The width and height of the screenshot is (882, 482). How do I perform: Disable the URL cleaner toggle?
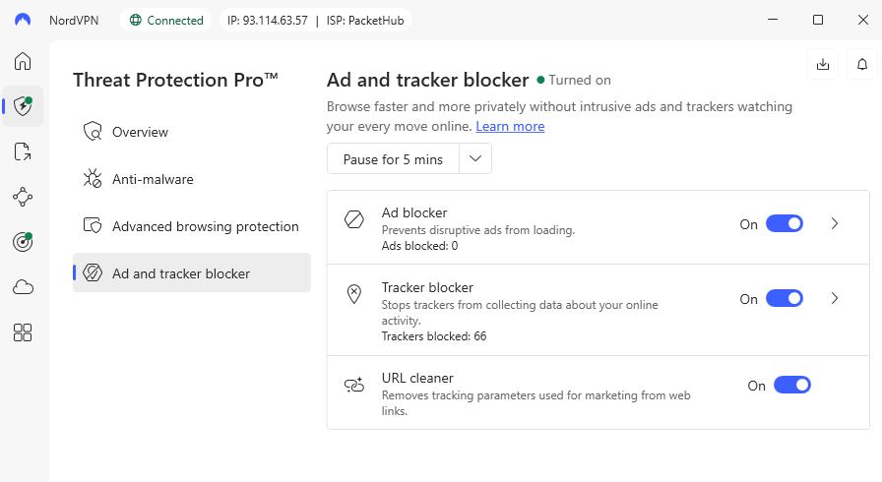pyautogui.click(x=792, y=385)
